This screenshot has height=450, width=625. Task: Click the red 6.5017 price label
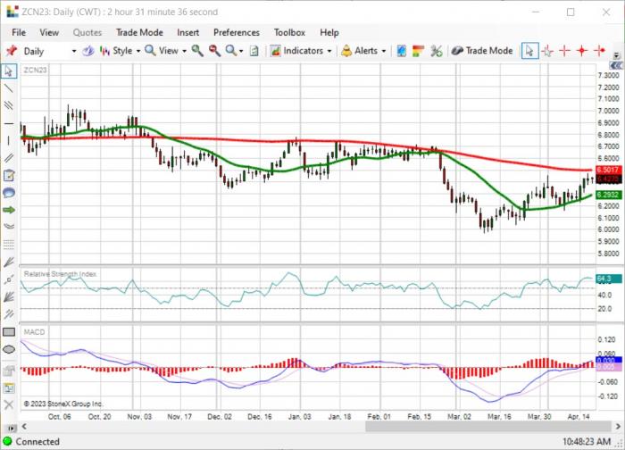(608, 171)
